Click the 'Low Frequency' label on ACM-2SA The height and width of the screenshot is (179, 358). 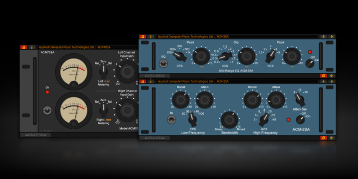tap(193, 133)
